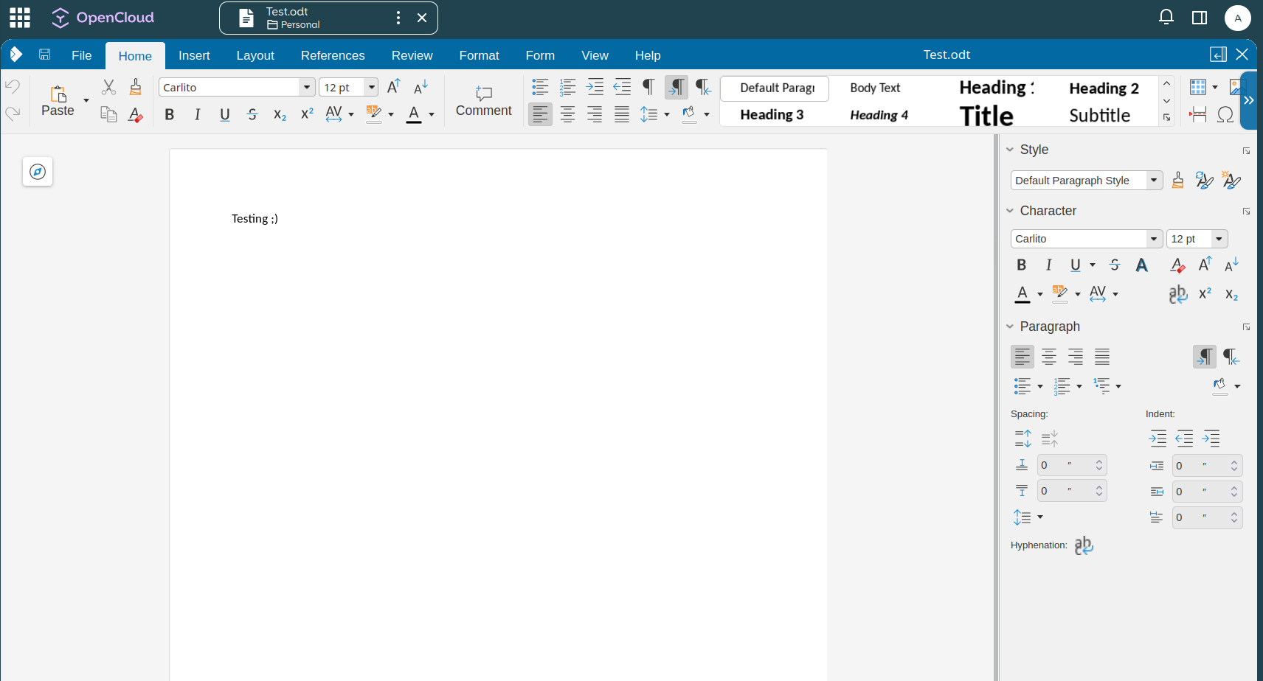Apply paragraph background color in ribbon
Image resolution: width=1263 pixels, height=681 pixels.
689,114
